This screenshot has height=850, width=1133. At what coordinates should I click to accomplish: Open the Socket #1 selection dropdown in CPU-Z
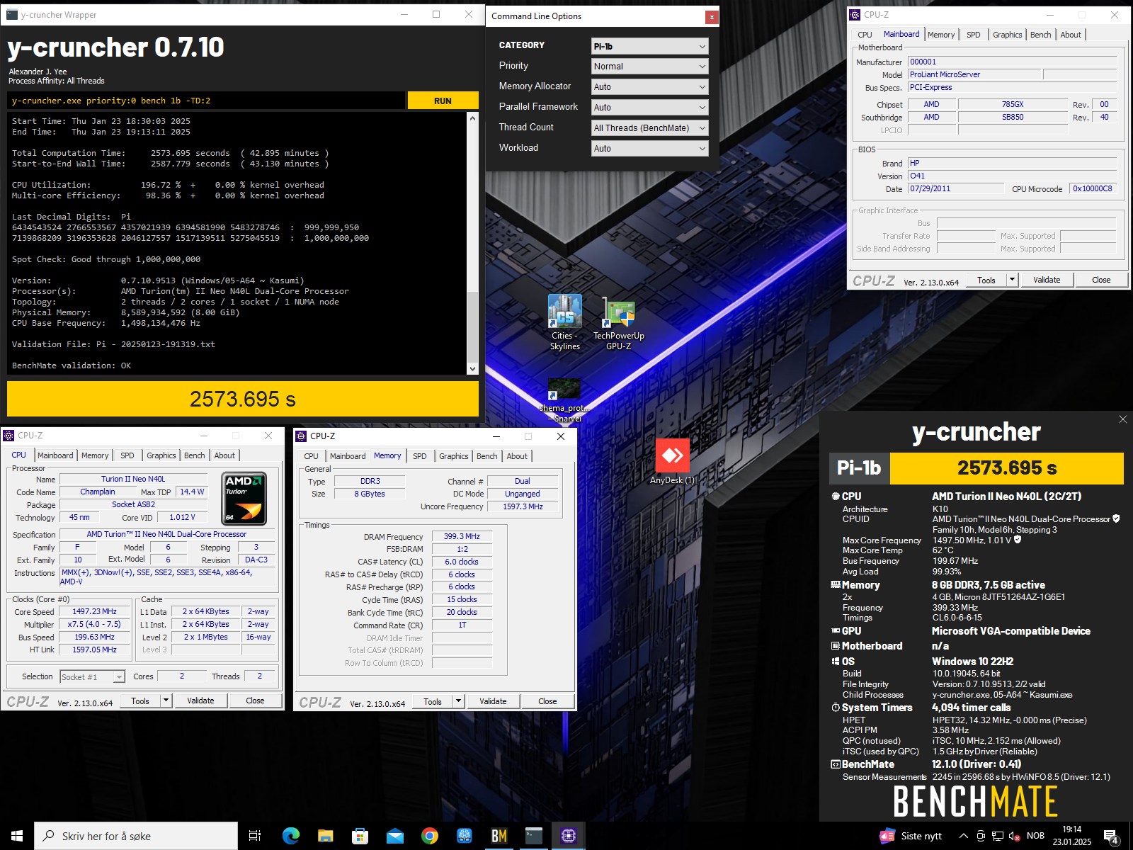(x=93, y=677)
